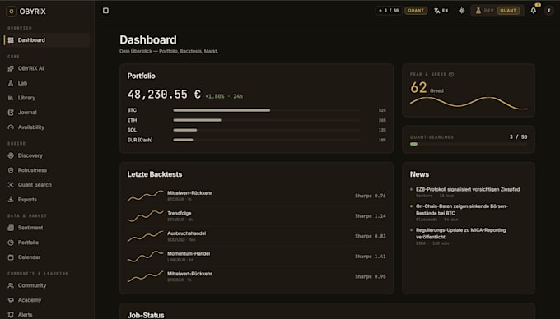Open the MiCA-Reporting news headline
The height and width of the screenshot is (319, 560).
(460, 233)
